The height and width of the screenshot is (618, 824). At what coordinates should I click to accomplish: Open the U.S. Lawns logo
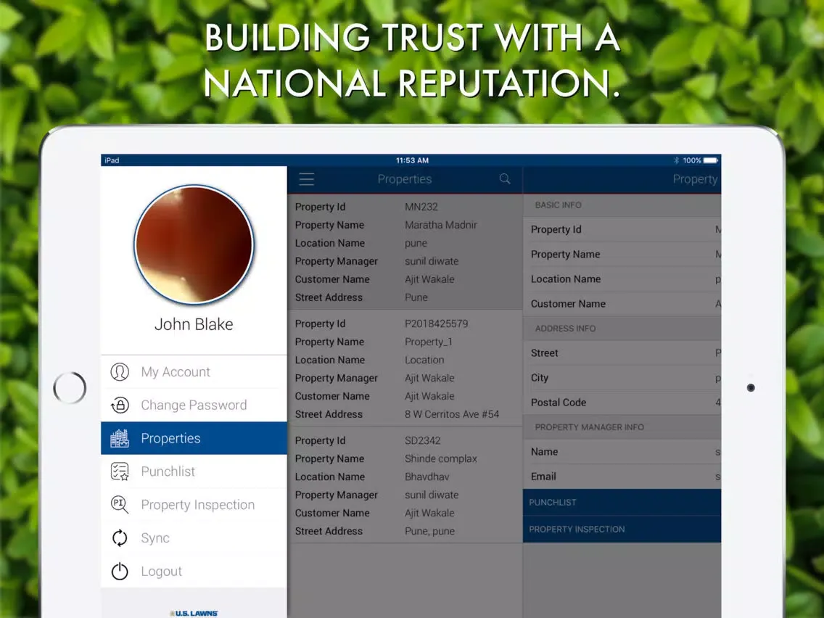click(194, 613)
